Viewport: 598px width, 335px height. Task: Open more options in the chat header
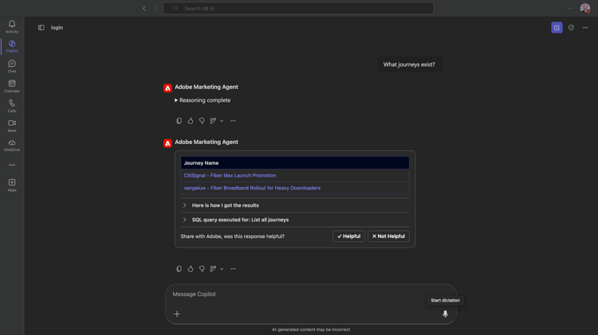(585, 27)
